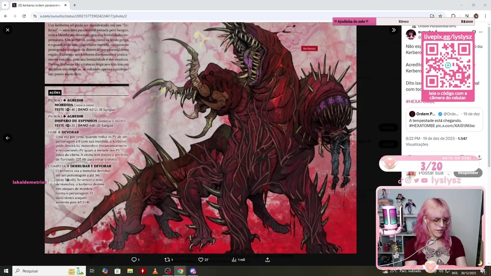Open the red lightning bolt app on taskbar
Screen dimensions: 491x276
pos(143,271)
